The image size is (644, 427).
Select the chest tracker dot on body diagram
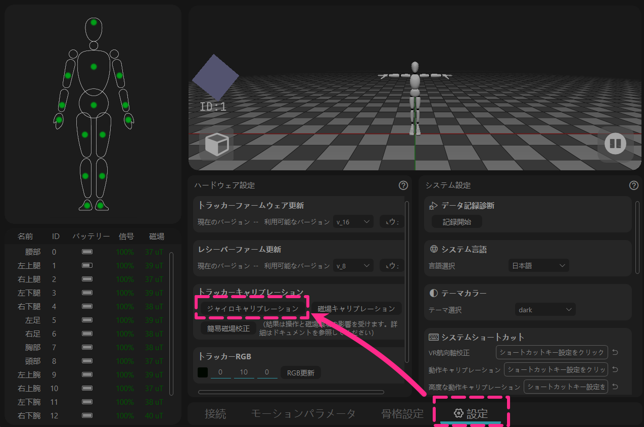[x=94, y=67]
